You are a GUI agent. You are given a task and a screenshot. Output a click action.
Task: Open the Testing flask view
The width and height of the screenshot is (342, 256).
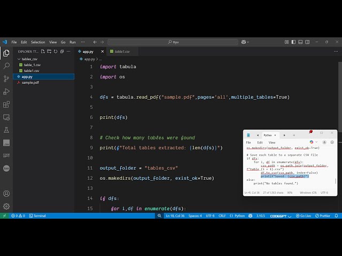6,130
